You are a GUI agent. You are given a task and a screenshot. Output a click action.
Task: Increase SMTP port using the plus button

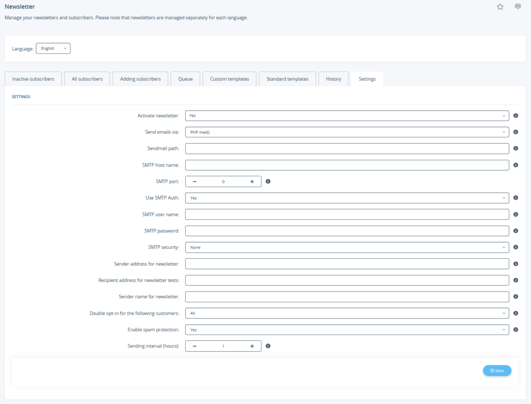pyautogui.click(x=252, y=181)
